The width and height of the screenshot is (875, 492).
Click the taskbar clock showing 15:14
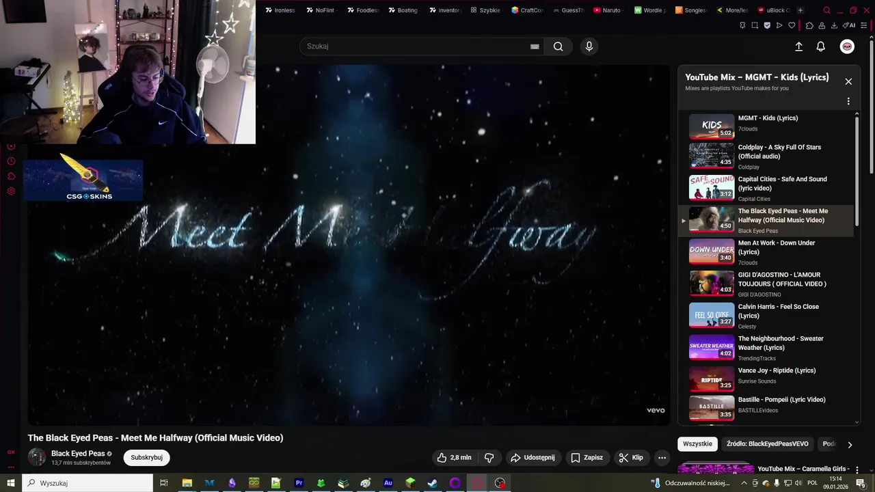point(835,483)
